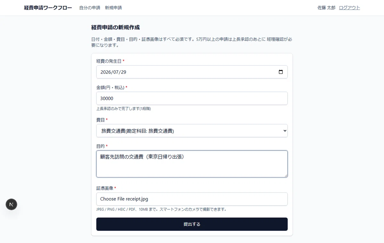Expand the 費目 dropdown arrow

pos(284,131)
